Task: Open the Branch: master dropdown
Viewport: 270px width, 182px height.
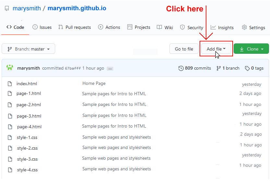Action: click(29, 49)
